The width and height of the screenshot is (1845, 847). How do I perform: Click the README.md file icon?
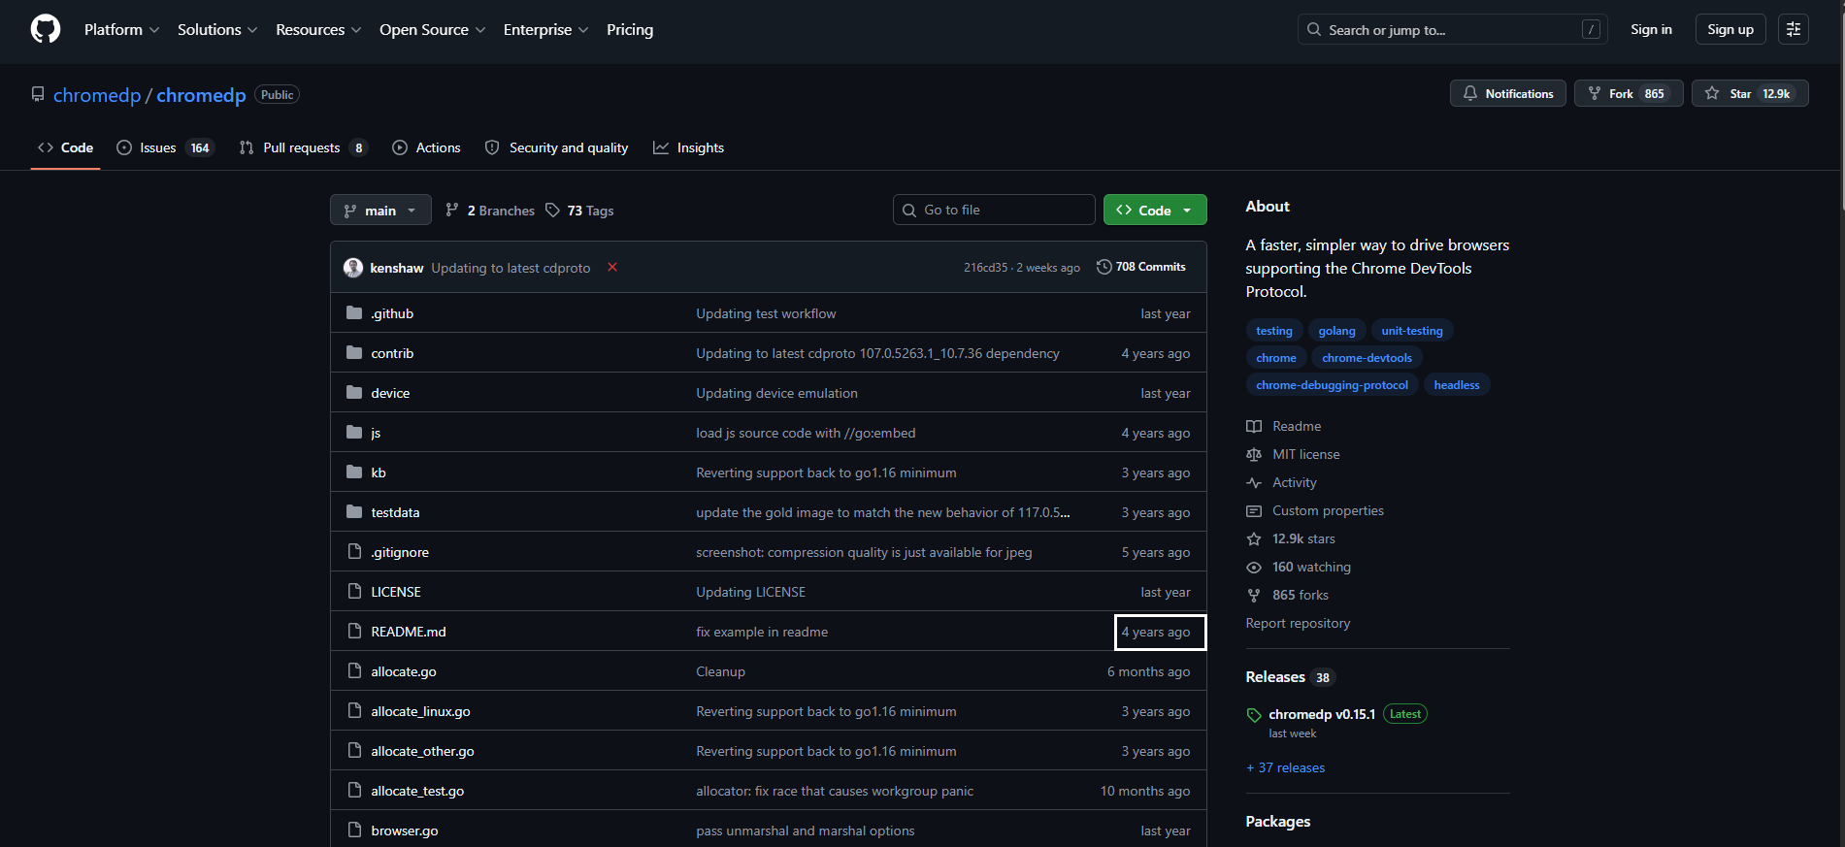pyautogui.click(x=354, y=631)
